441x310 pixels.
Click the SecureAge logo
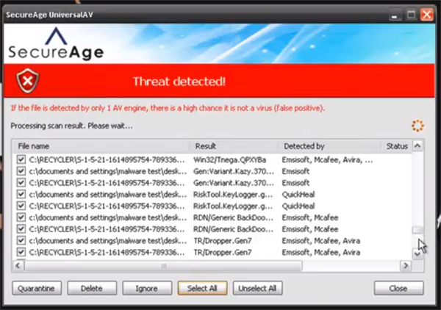click(56, 43)
